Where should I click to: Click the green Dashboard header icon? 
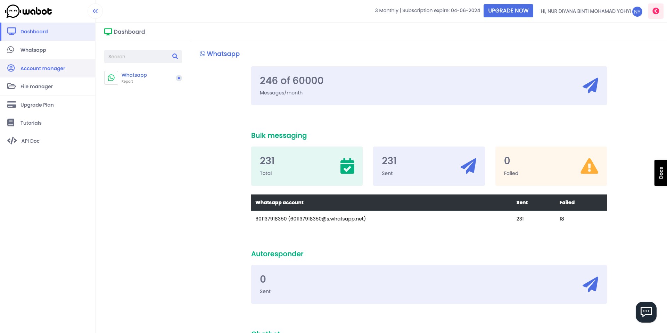pos(108,32)
